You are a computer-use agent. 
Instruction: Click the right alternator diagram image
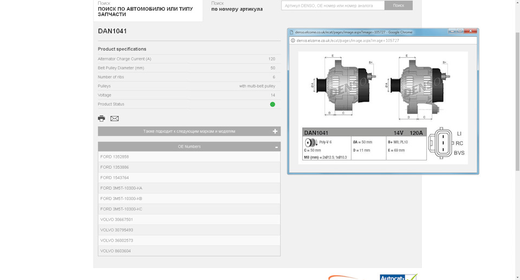coord(418,86)
